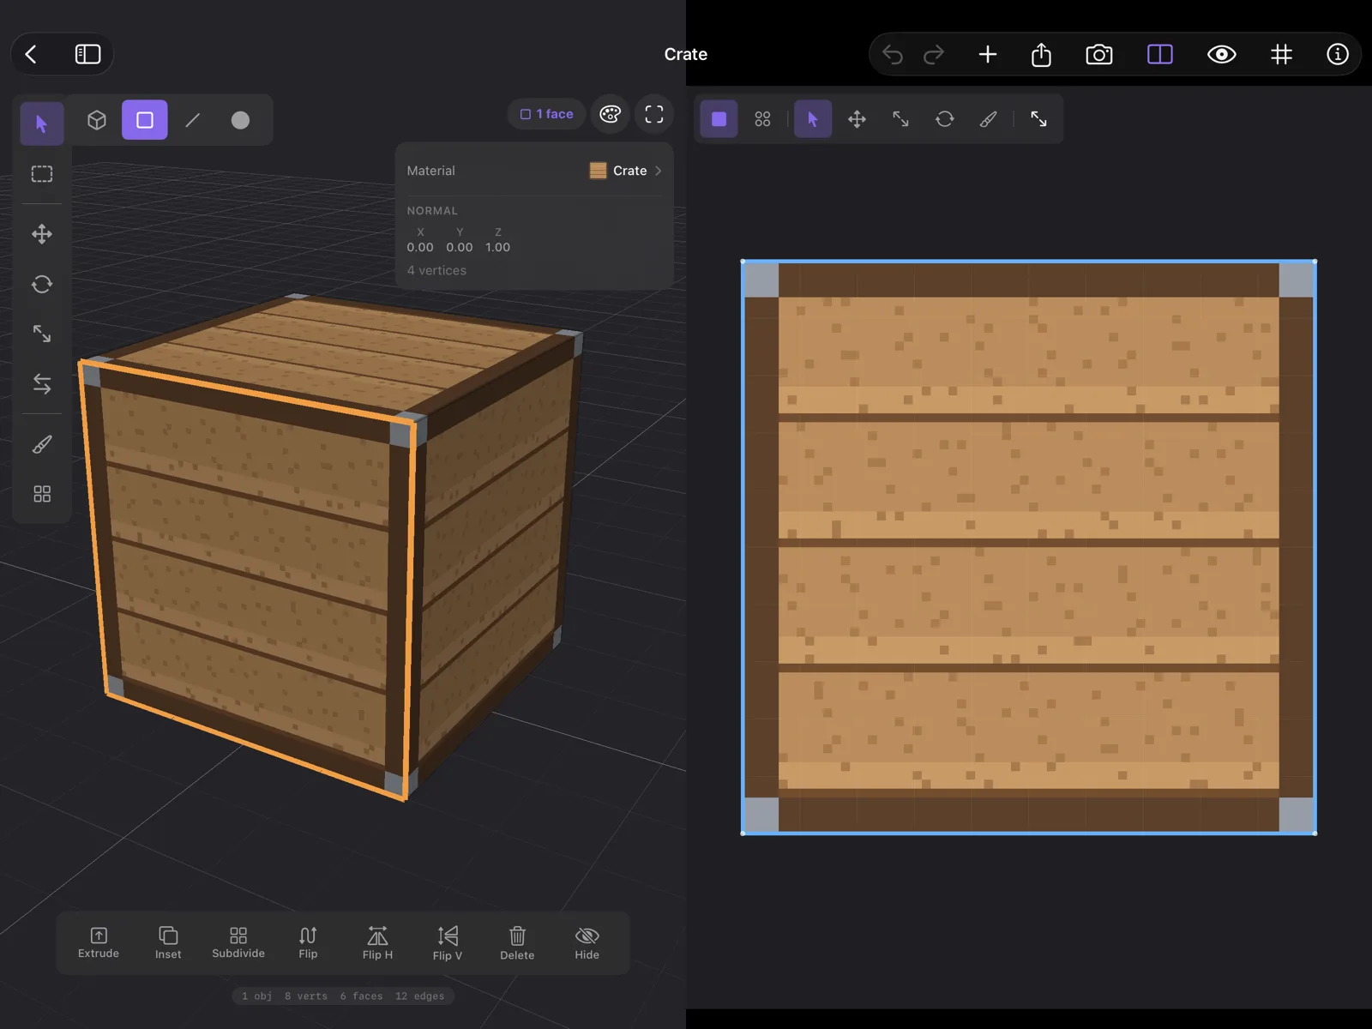Screen dimensions: 1372x1029
Task: Take a snapshot with the camera icon
Action: (x=1099, y=55)
